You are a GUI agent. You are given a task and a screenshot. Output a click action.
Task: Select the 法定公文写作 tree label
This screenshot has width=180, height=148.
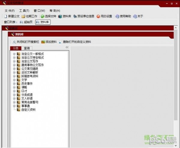(30, 61)
